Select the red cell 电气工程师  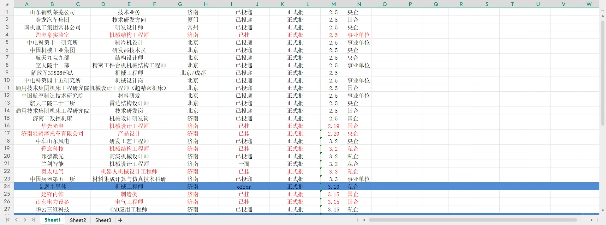pos(129,202)
